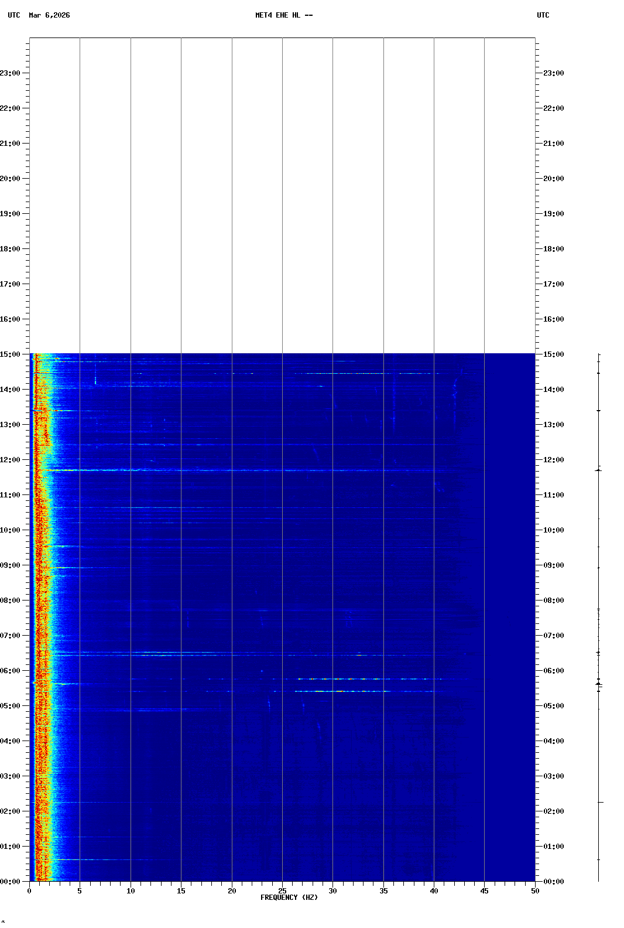This screenshot has width=624, height=928.
Task: Click the UTC label at top left
Action: tap(14, 15)
